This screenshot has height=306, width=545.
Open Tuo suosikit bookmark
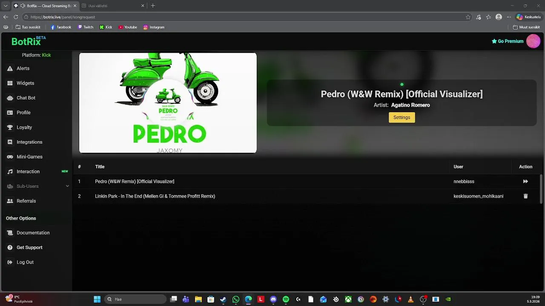28,27
